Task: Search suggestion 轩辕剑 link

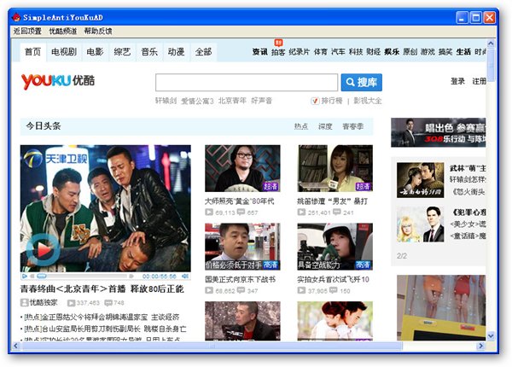Action: point(166,101)
